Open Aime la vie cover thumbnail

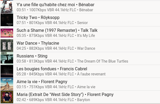pos(7,84)
